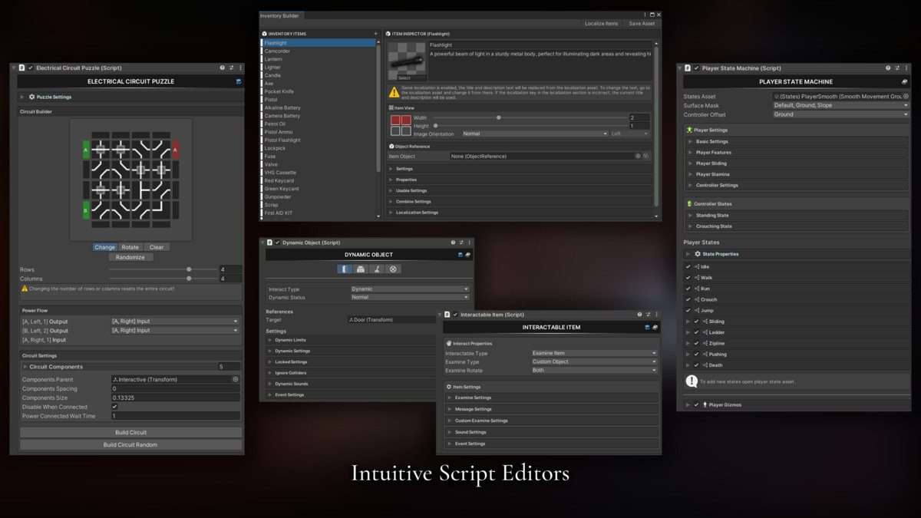Select the valve interact mode icon in Dynamic Object
921x518 pixels.
pyautogui.click(x=393, y=269)
